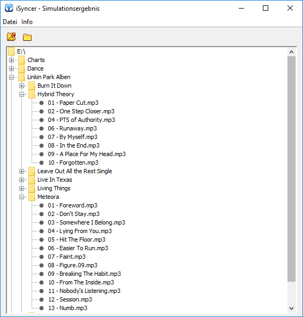
Task: Select 03 - Somewhere I Belong.mp3
Action: tap(86, 222)
